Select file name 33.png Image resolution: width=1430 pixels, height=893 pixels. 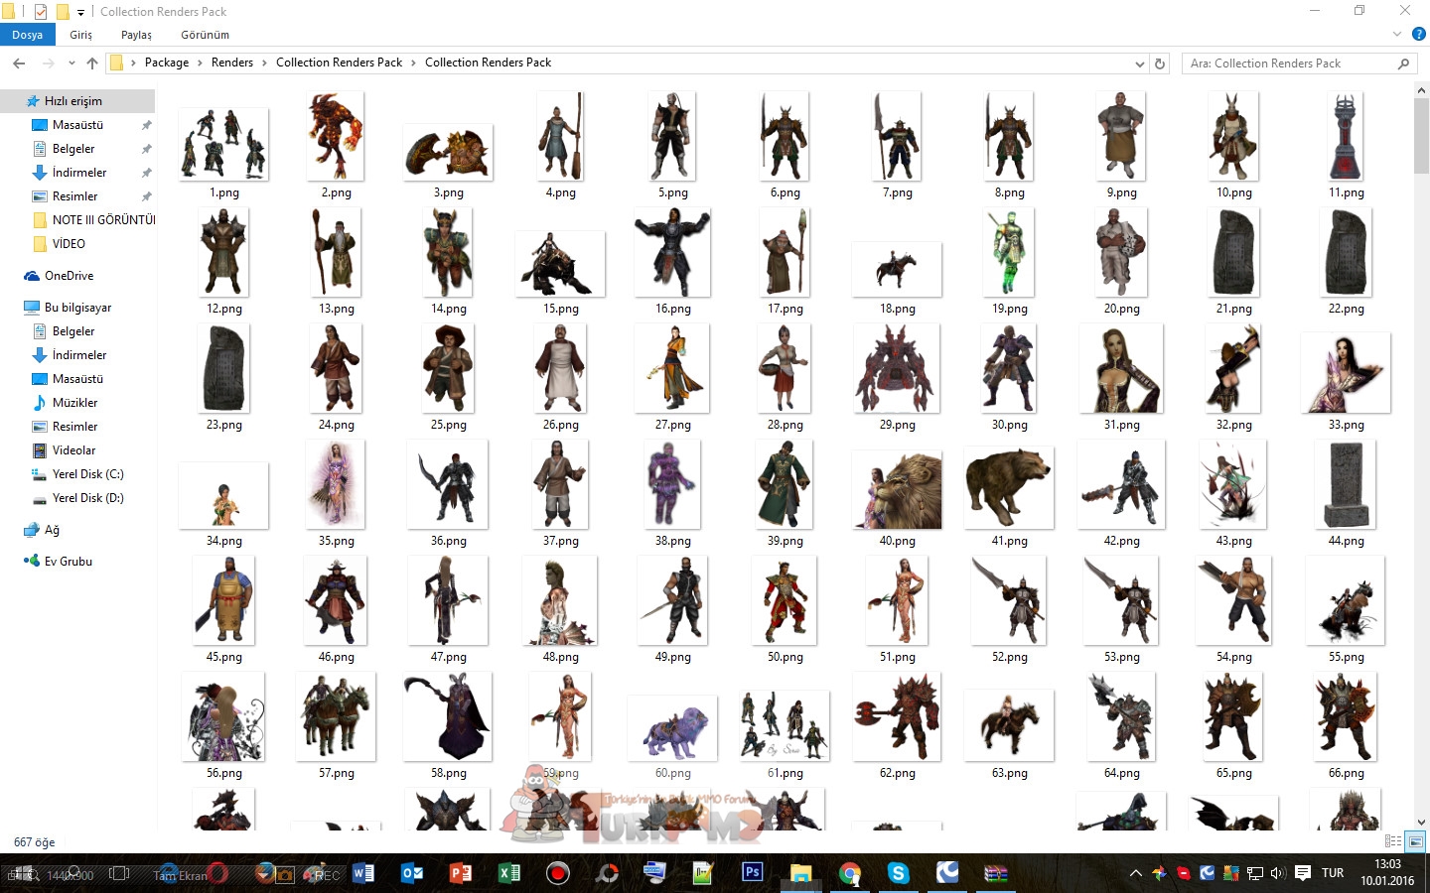click(x=1346, y=425)
